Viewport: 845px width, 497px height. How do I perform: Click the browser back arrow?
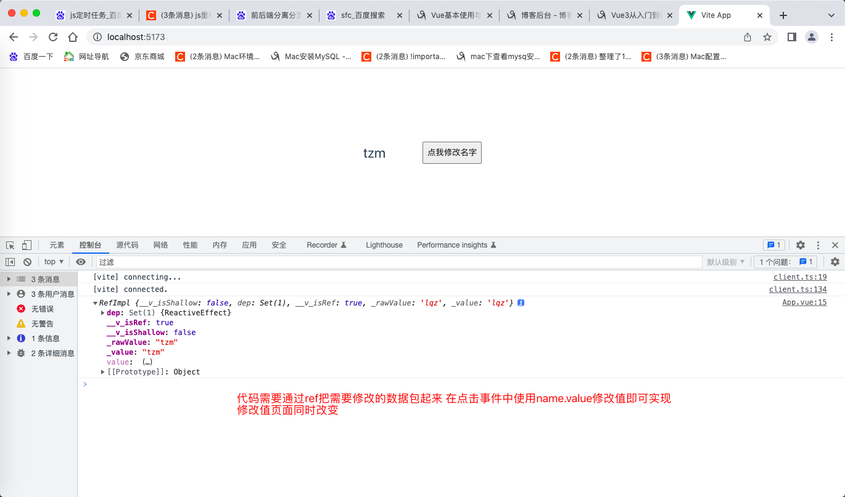(x=14, y=37)
